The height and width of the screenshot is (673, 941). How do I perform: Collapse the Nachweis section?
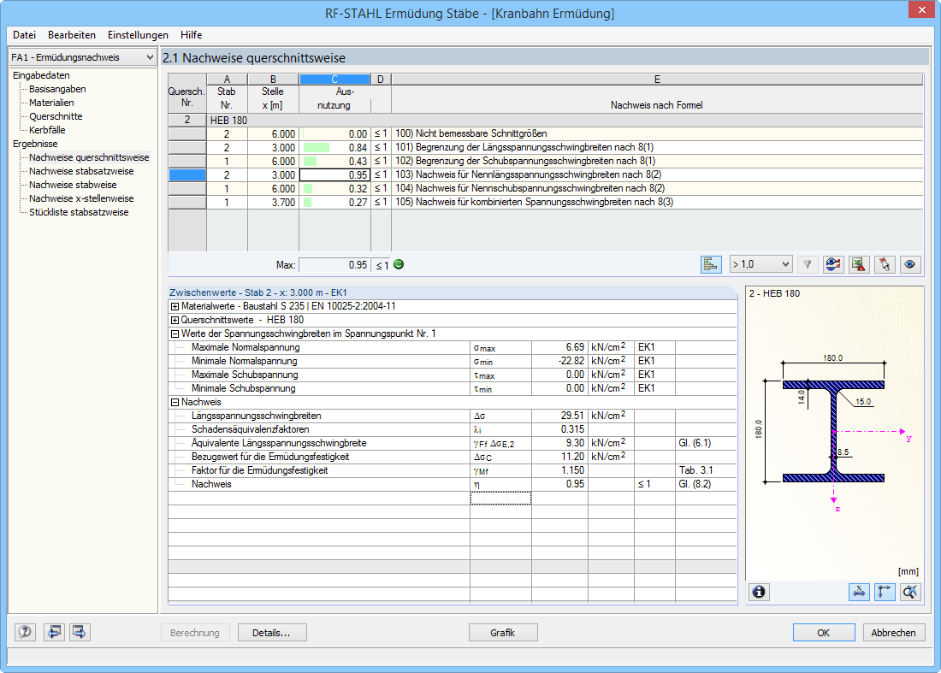pos(175,402)
